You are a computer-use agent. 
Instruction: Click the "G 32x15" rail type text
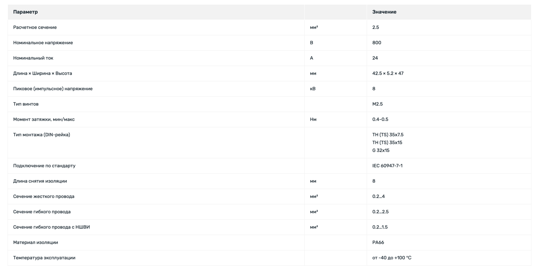point(381,150)
